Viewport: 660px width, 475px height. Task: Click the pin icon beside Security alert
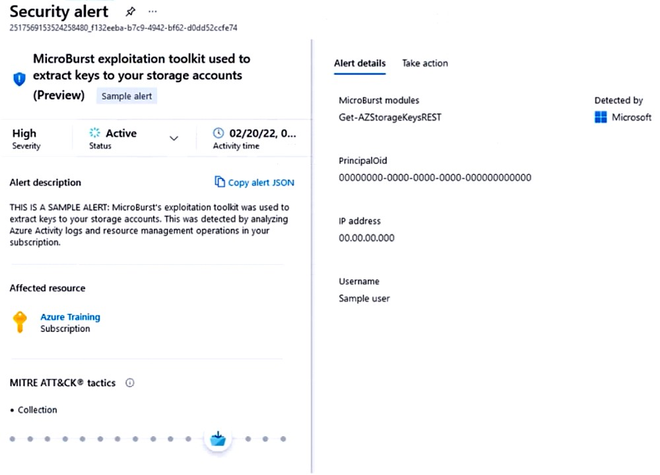point(131,12)
